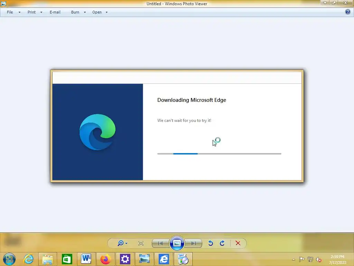
Task: Expand the zoom level dropdown arrow
Action: pyautogui.click(x=127, y=243)
